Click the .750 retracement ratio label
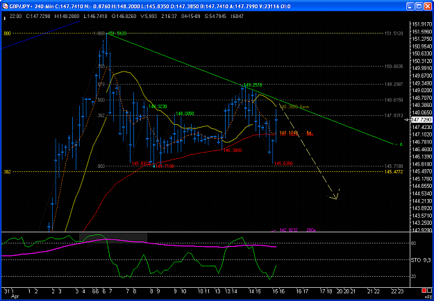The width and height of the screenshot is (434, 301). click(101, 67)
